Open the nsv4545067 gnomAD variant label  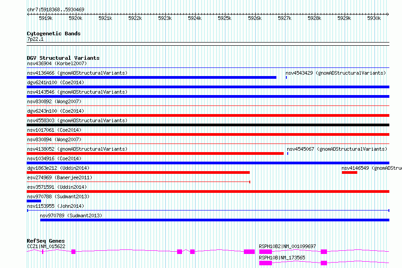pyautogui.click(x=337, y=149)
